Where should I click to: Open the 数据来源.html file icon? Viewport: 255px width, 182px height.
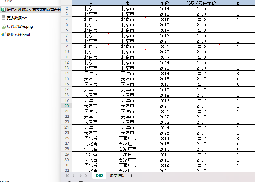click(4, 35)
